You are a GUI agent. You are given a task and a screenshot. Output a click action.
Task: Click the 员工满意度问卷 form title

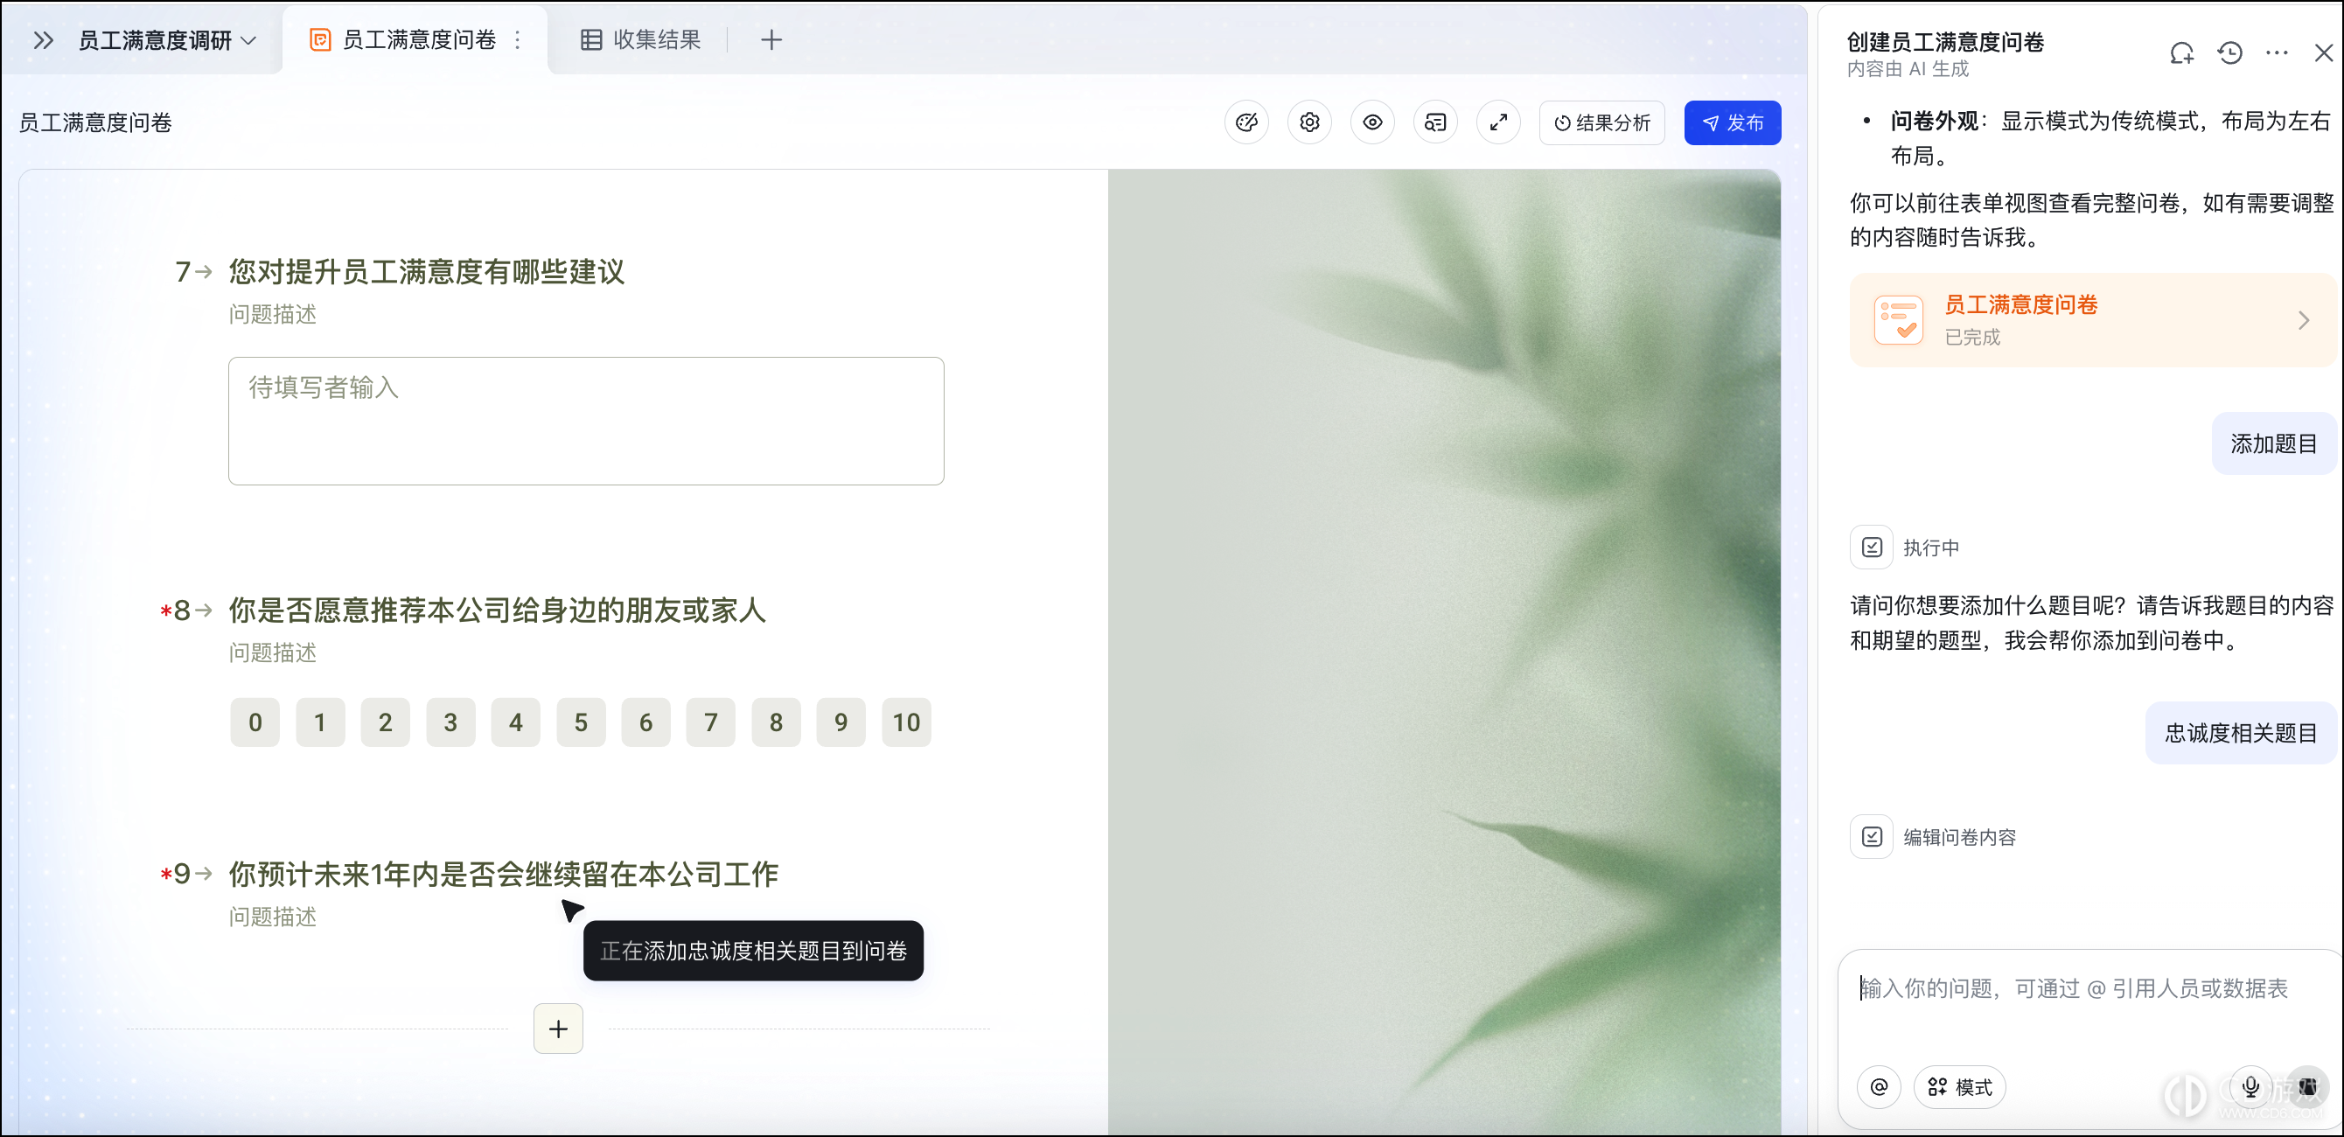pyautogui.click(x=95, y=122)
